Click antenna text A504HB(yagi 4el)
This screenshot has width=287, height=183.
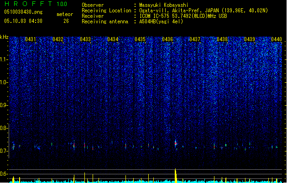[x=161, y=22]
